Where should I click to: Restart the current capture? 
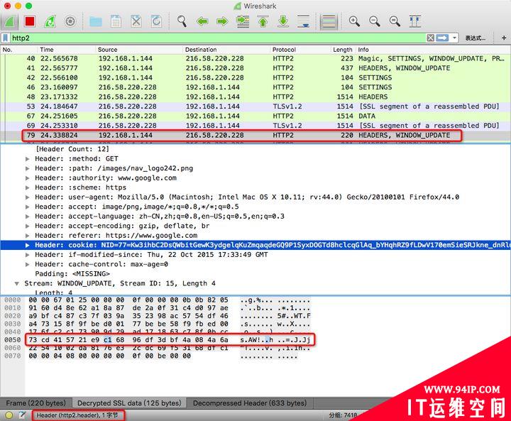(x=50, y=21)
